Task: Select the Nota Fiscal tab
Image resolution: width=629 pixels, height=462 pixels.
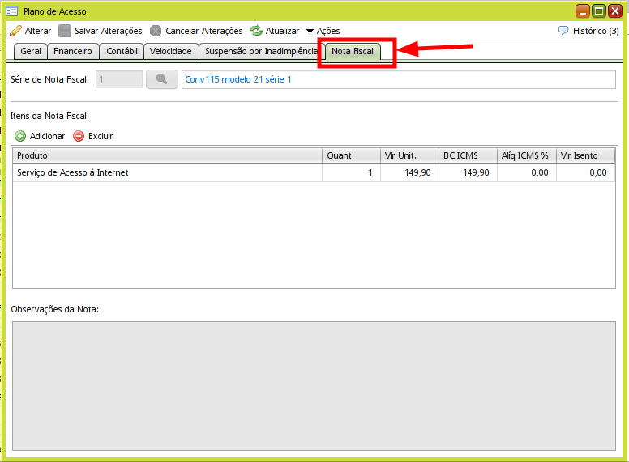Action: (x=353, y=51)
